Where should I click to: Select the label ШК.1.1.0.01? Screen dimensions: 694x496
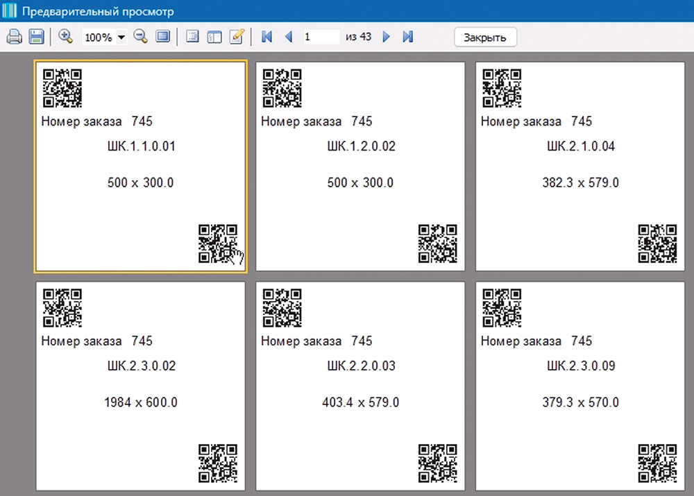(x=140, y=166)
